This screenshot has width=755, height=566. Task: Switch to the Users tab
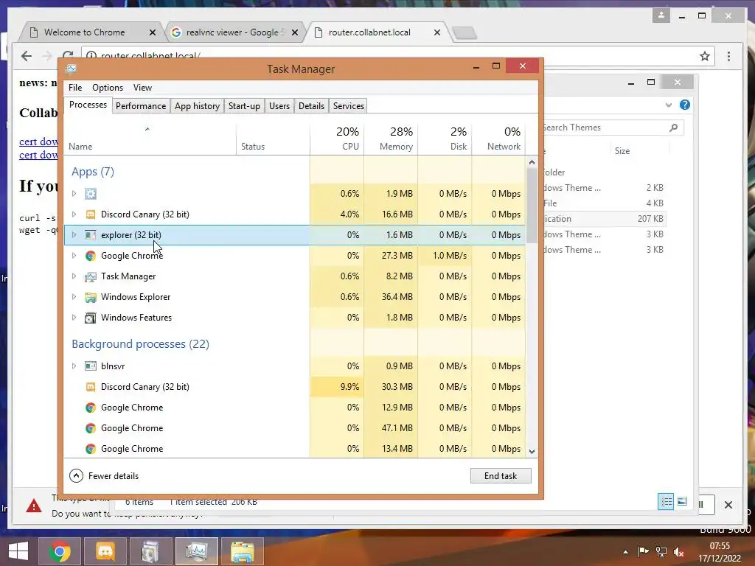tap(279, 106)
